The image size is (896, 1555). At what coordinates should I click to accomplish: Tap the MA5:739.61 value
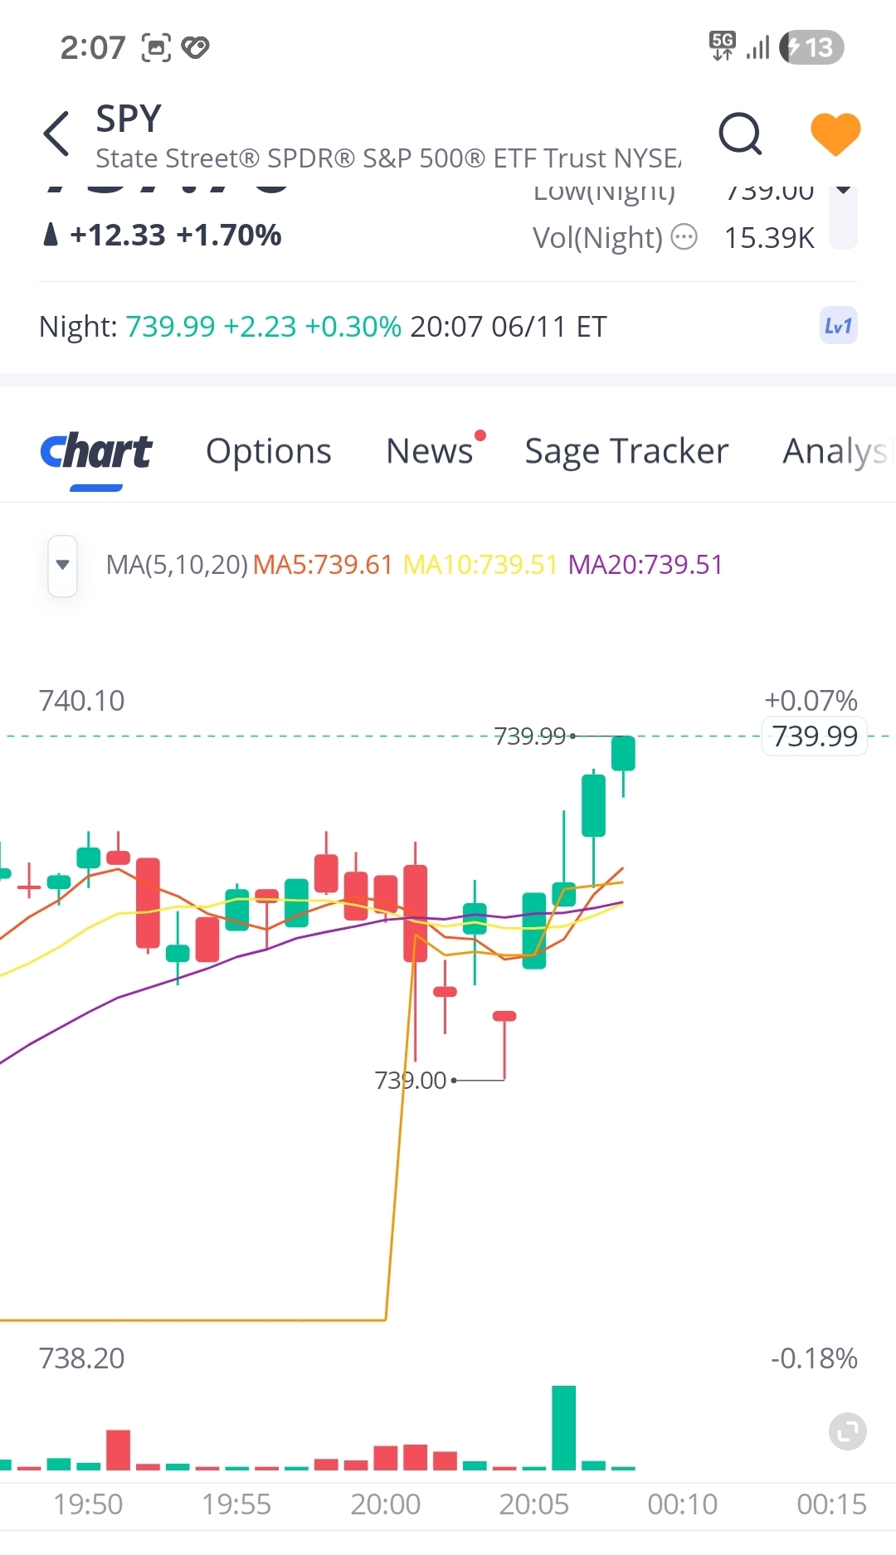click(323, 565)
